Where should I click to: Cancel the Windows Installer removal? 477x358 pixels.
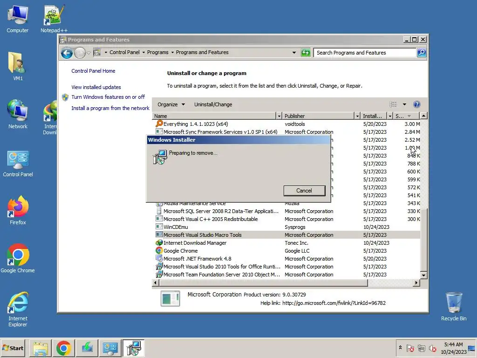coord(304,191)
